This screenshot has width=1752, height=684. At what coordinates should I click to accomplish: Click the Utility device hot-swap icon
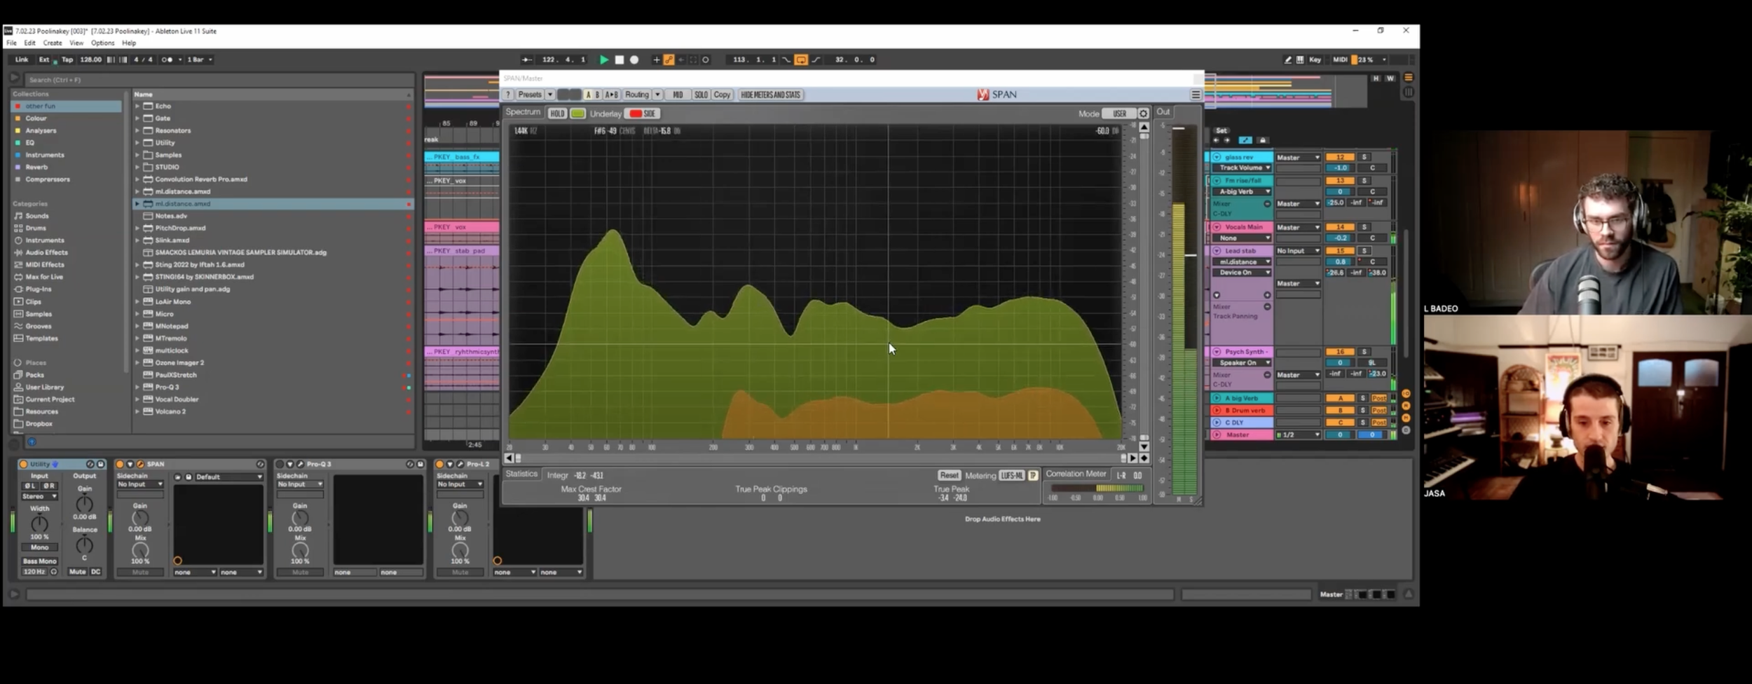coord(90,464)
